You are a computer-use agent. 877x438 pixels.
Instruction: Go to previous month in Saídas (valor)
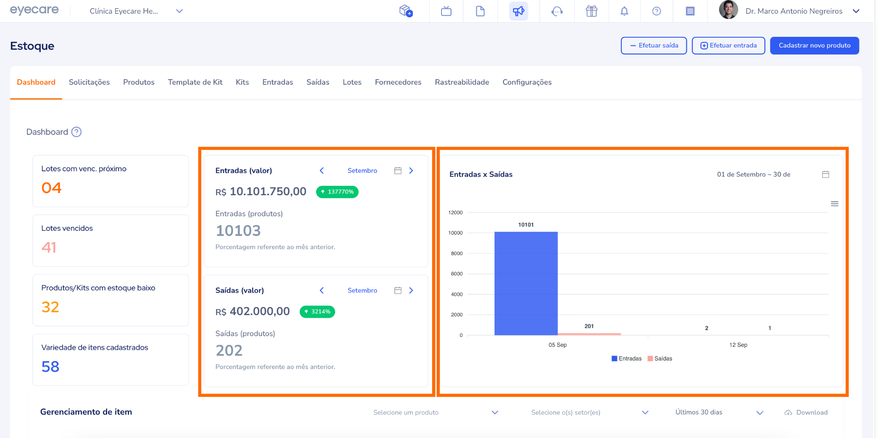click(322, 290)
